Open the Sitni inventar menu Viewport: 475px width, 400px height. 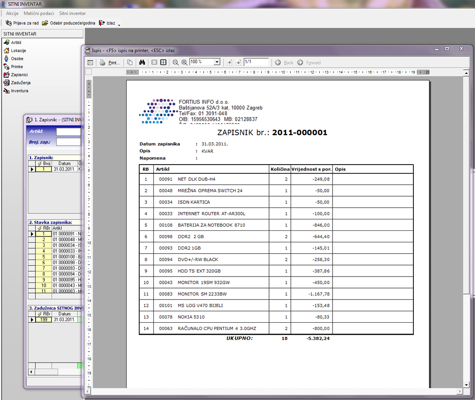tap(73, 13)
